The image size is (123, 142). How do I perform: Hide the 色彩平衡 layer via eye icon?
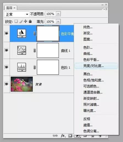click(6, 33)
